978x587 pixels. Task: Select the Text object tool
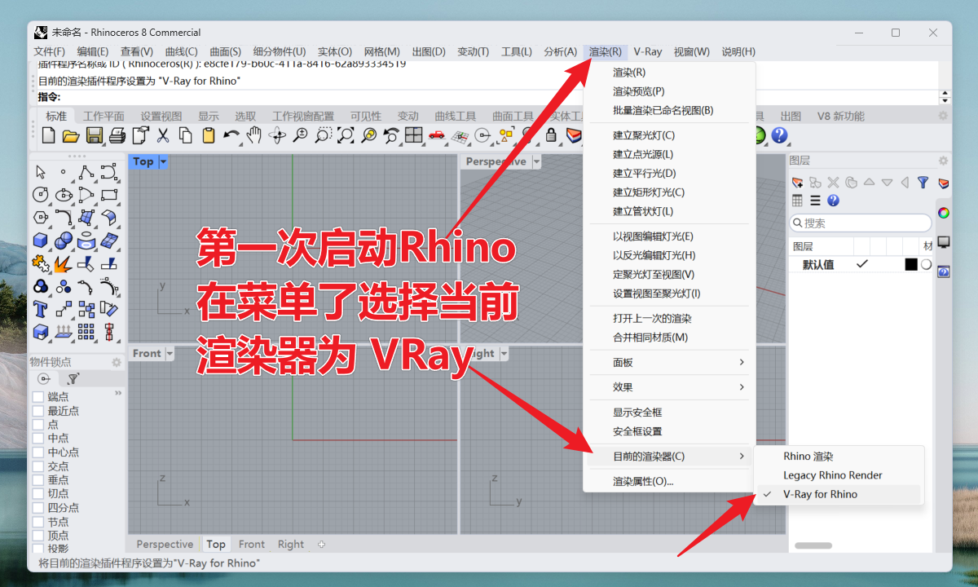41,309
